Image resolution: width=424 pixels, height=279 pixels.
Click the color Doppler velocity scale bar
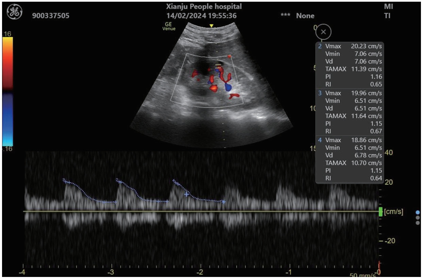(7, 91)
